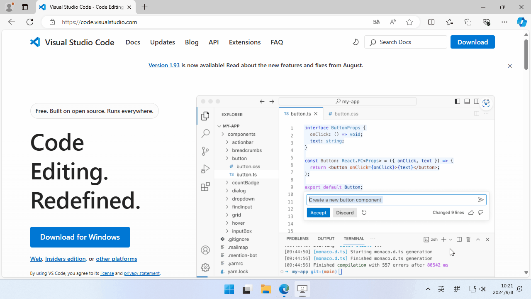The image size is (531, 299).
Task: Open the Extensions page in the site navbar
Action: pyautogui.click(x=244, y=42)
